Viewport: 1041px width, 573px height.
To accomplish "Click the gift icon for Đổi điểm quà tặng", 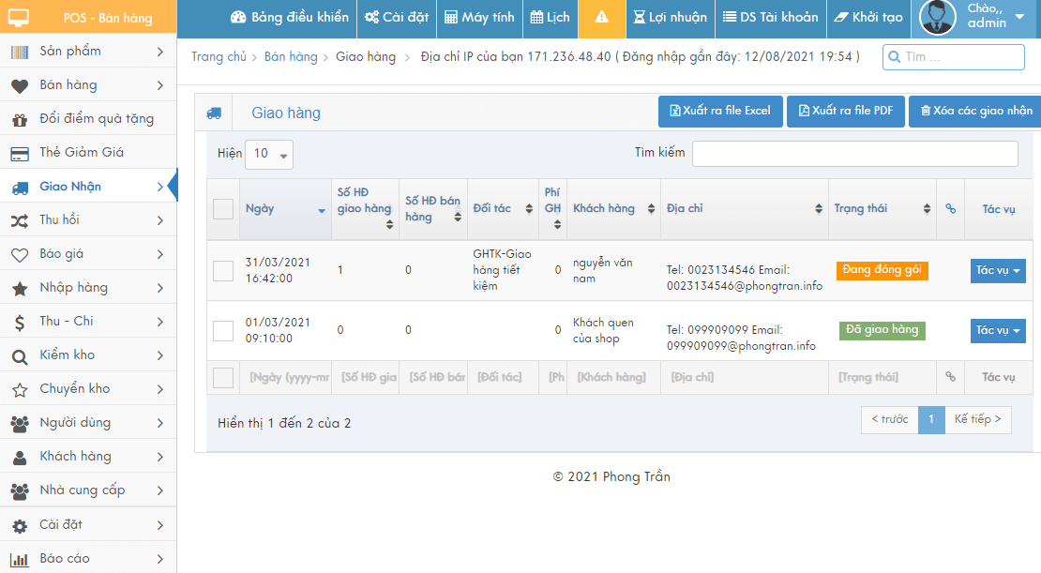I will point(20,119).
